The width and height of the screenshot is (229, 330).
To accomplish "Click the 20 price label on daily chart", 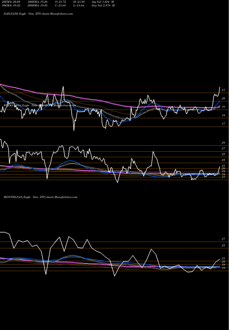I will pyautogui.click(x=224, y=99).
